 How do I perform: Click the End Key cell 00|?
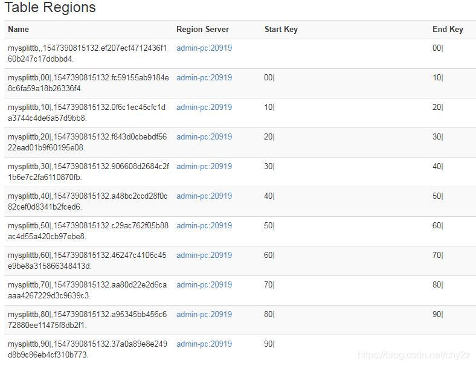tap(438, 48)
